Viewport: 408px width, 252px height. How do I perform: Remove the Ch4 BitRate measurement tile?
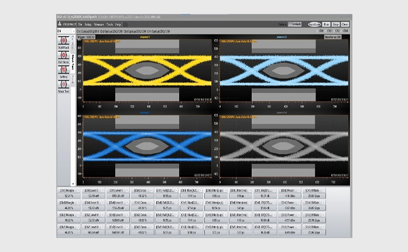pyautogui.click(x=323, y=203)
